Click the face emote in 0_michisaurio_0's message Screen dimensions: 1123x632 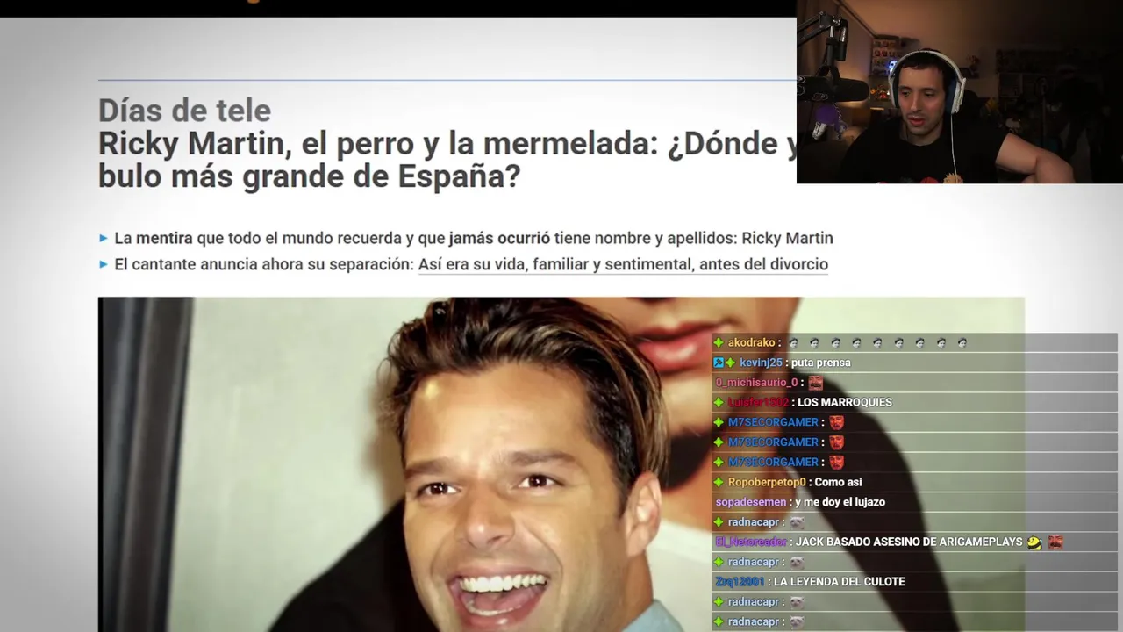tap(816, 383)
